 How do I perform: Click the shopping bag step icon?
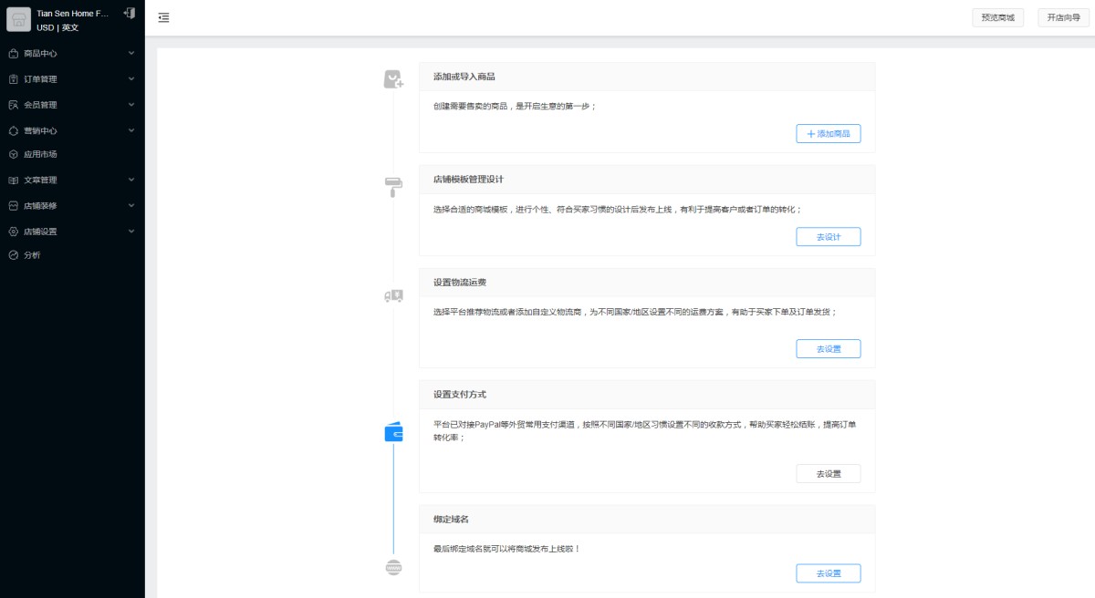pyautogui.click(x=393, y=80)
